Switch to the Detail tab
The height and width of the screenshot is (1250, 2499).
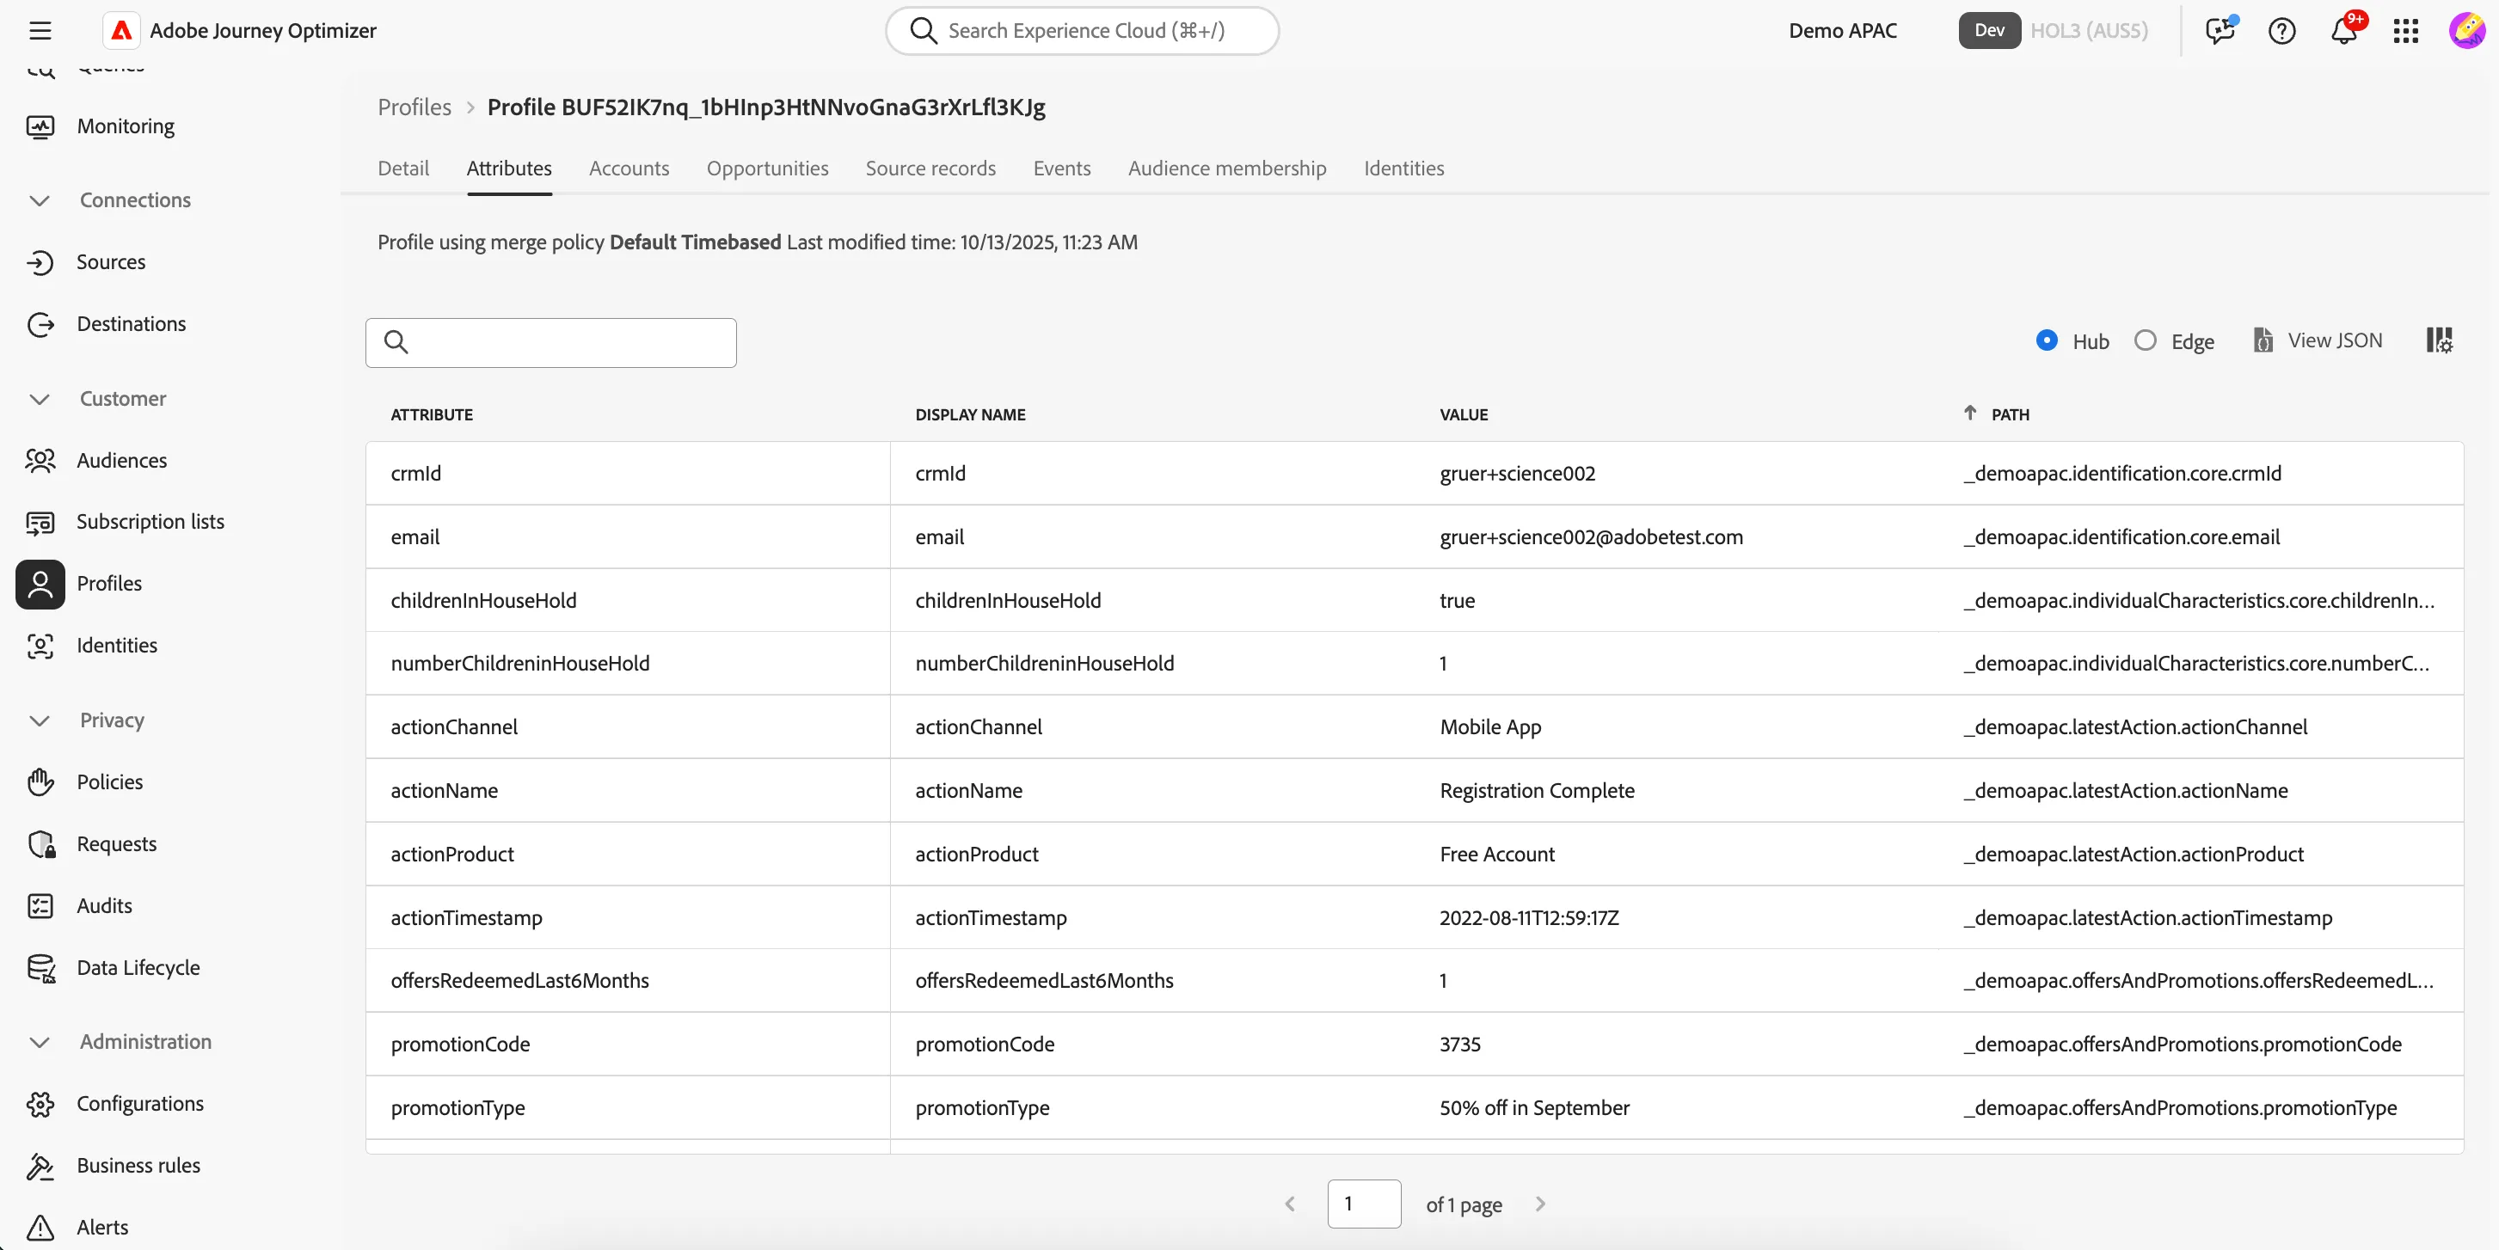pos(402,169)
